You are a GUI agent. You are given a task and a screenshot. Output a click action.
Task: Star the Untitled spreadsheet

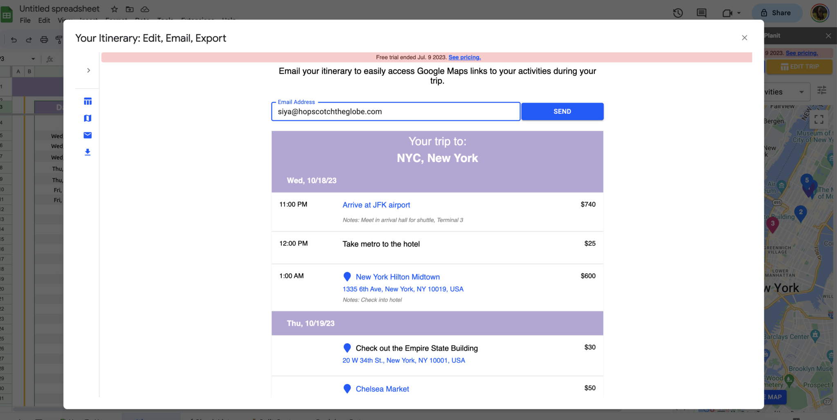[x=114, y=9]
